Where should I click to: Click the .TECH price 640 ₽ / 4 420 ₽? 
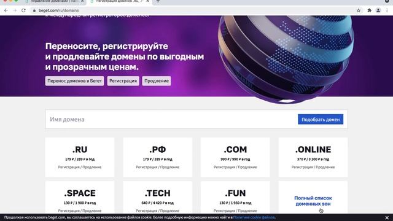[158, 203]
